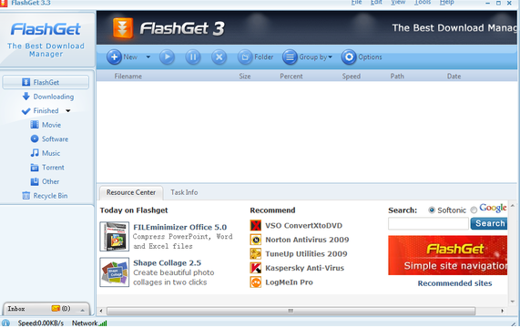This screenshot has width=520, height=328.
Task: Select the Softonic search radio button
Action: pos(432,210)
